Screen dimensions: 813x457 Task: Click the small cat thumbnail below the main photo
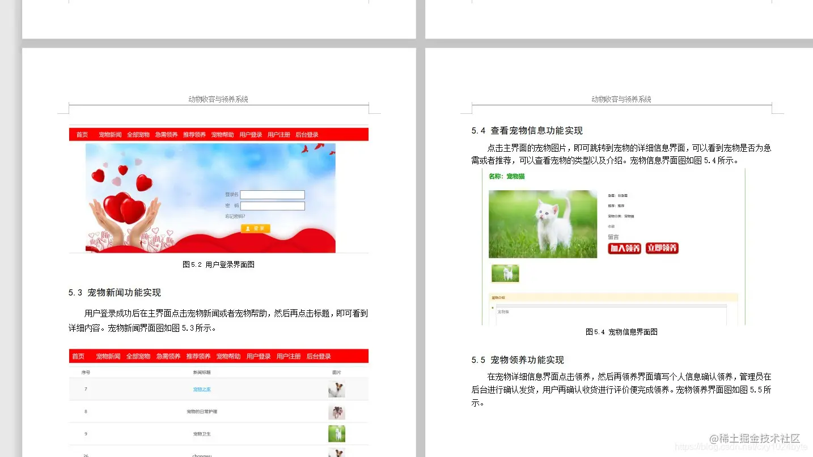505,273
